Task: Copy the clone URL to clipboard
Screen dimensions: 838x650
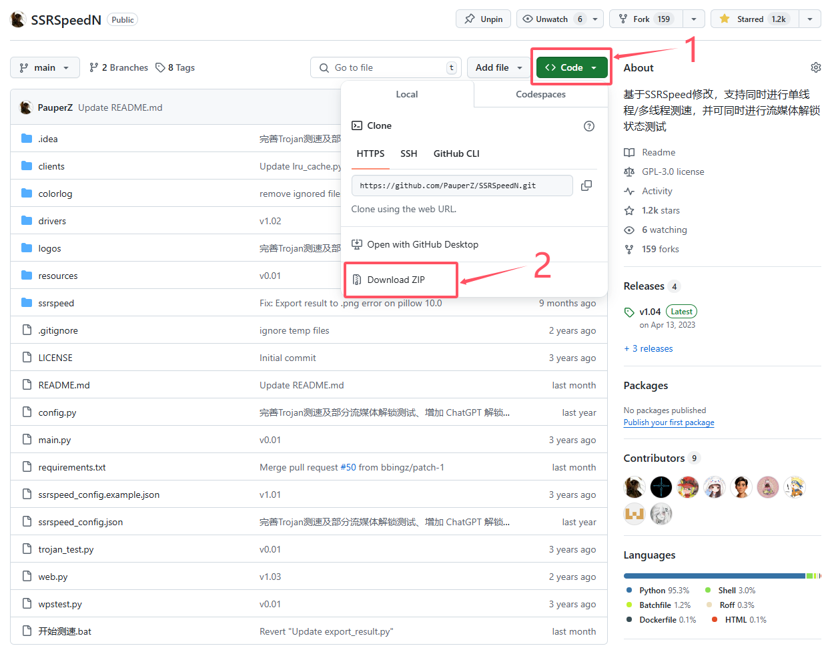Action: click(586, 186)
